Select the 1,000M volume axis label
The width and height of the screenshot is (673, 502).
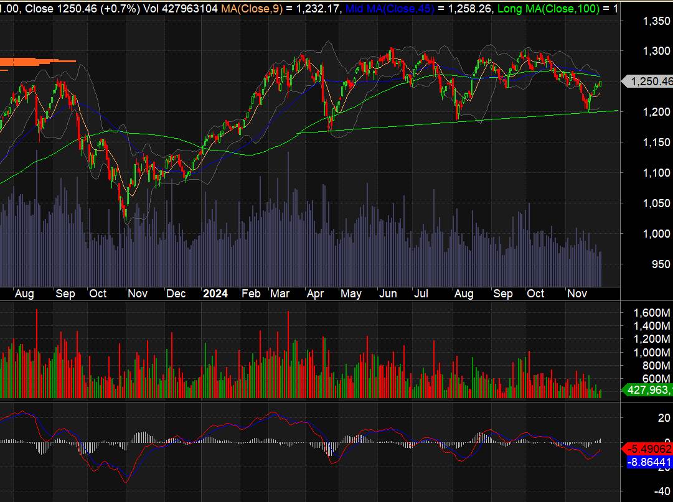[651, 352]
